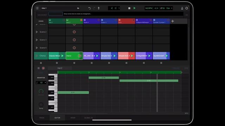Toggle record arm on Kick track
Viewport: 225px width, 126px height.
pos(134,20)
